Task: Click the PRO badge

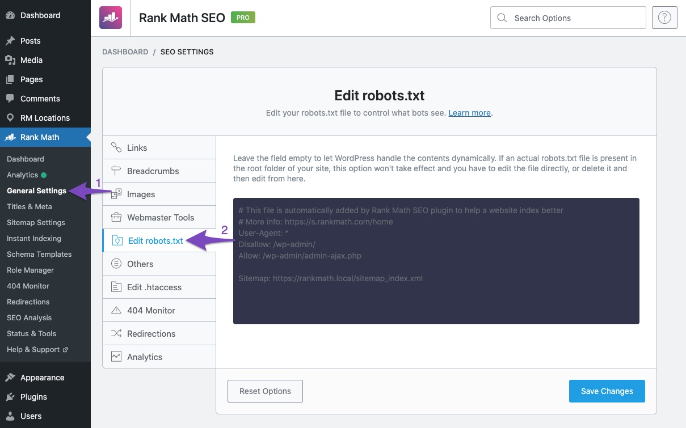Action: click(243, 18)
